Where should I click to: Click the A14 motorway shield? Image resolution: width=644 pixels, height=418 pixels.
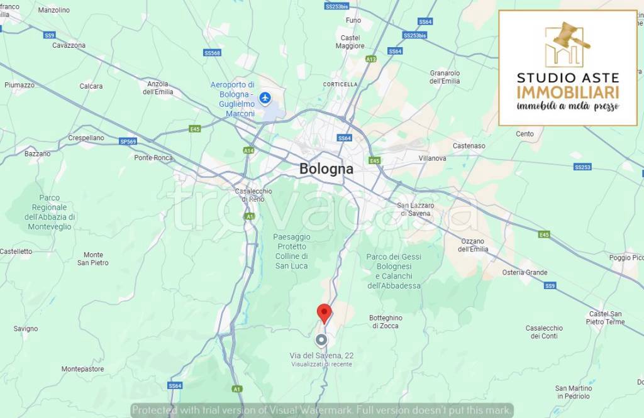tap(248, 150)
